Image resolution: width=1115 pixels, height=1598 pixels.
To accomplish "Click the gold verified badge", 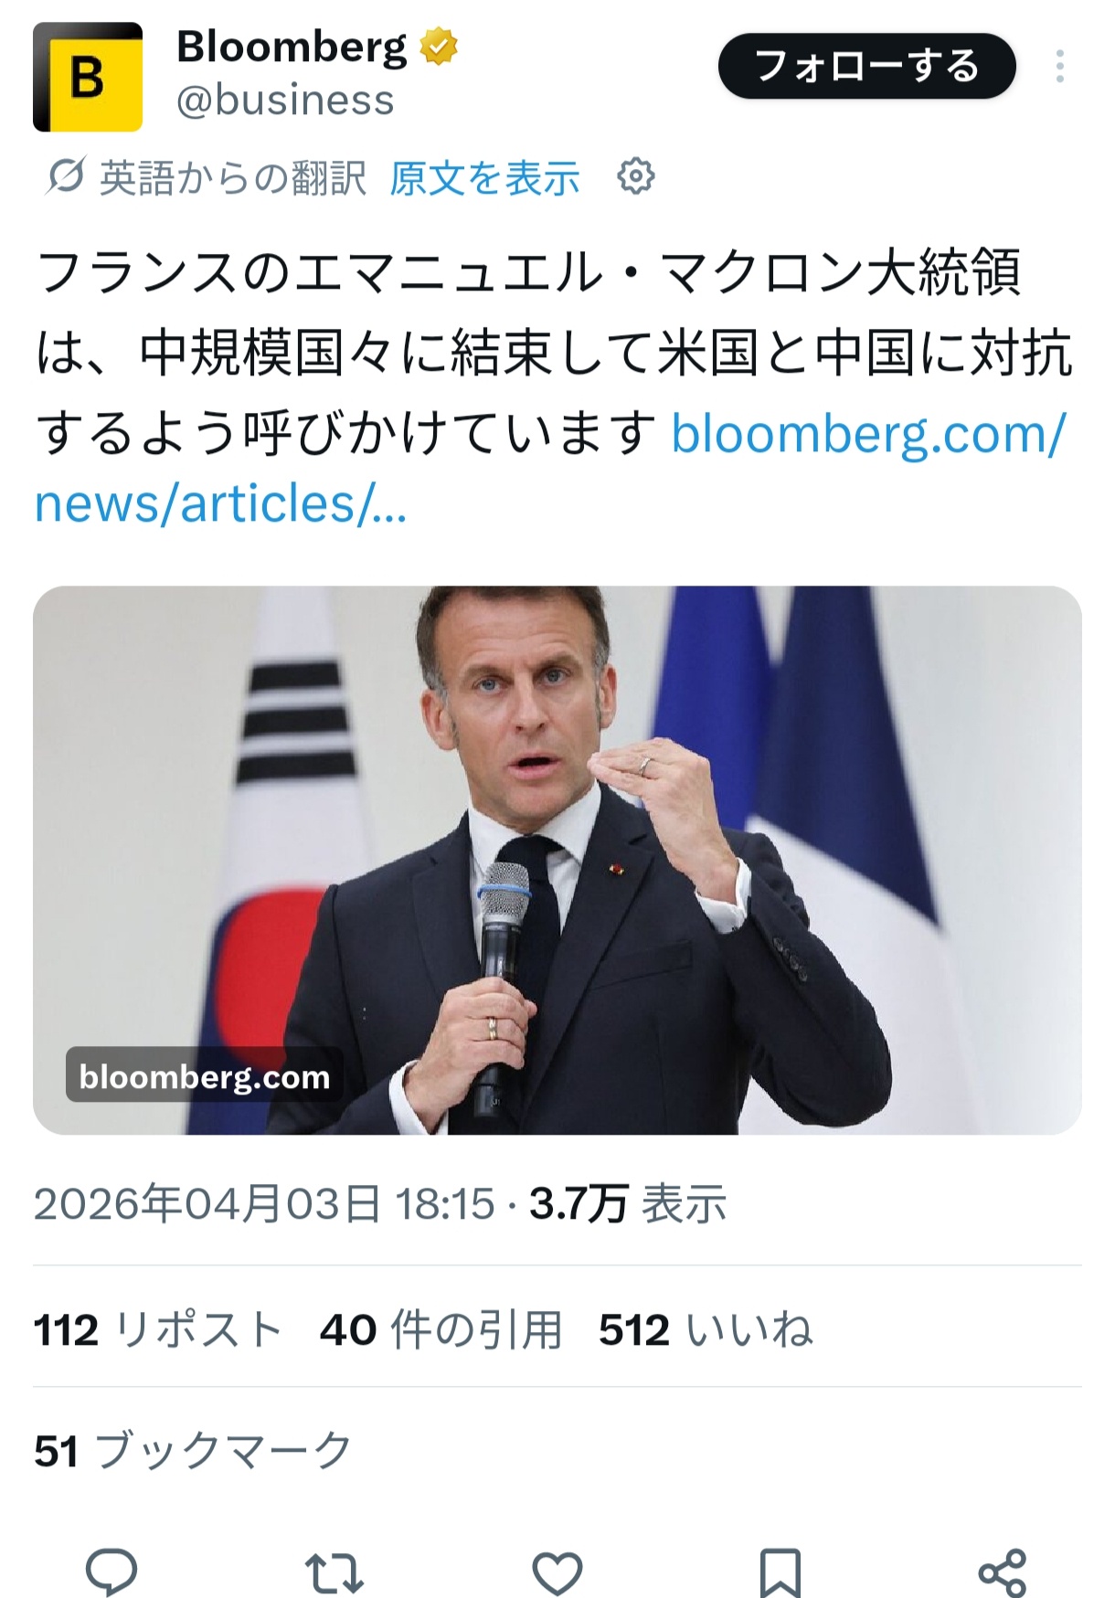I will click(x=439, y=47).
